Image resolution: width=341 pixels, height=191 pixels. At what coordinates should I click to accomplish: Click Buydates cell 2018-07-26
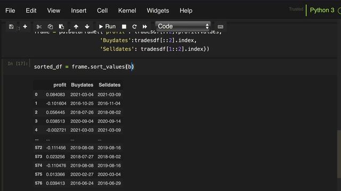click(82, 112)
